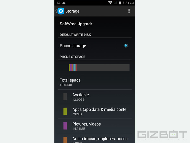Open Total space 13.03GB item

(x=95, y=82)
